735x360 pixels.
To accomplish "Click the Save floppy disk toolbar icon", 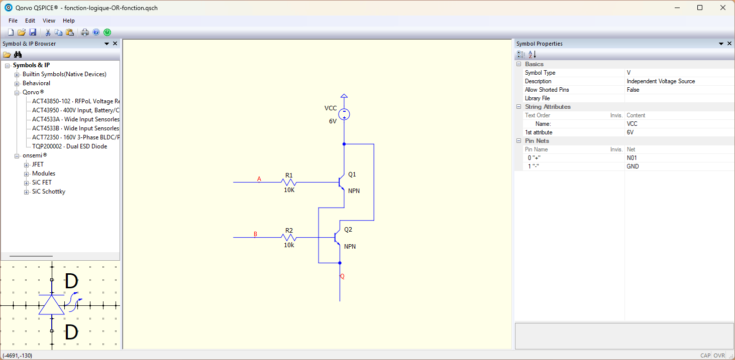I will coord(33,32).
